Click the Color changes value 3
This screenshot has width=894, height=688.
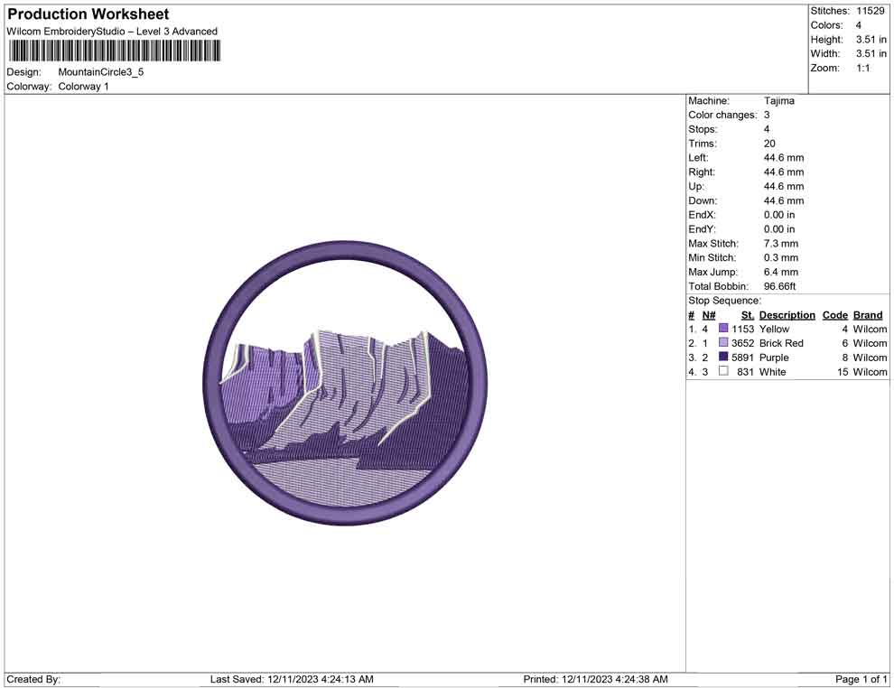click(x=767, y=116)
